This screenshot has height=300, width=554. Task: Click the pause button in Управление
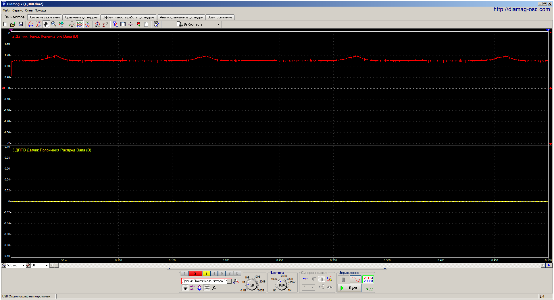point(343,279)
